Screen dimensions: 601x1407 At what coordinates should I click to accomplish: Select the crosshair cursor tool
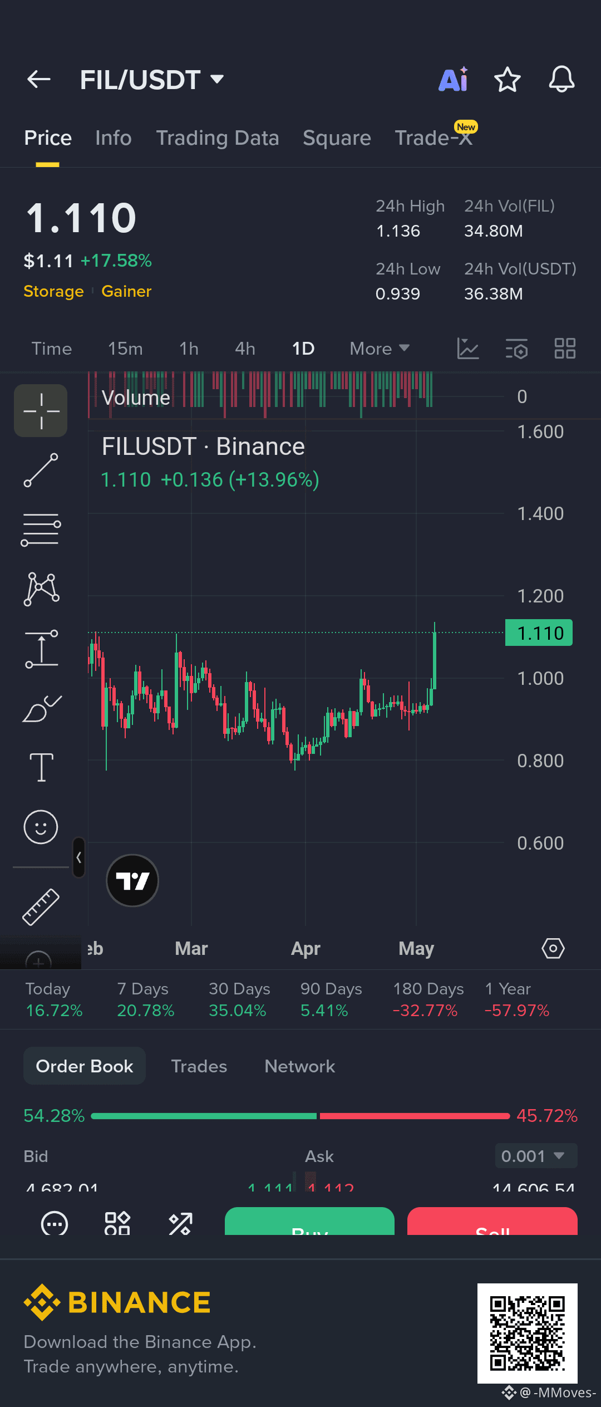(41, 411)
